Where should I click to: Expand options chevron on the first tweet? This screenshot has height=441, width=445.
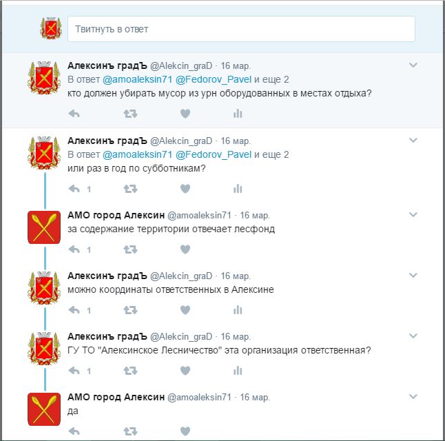tap(413, 65)
